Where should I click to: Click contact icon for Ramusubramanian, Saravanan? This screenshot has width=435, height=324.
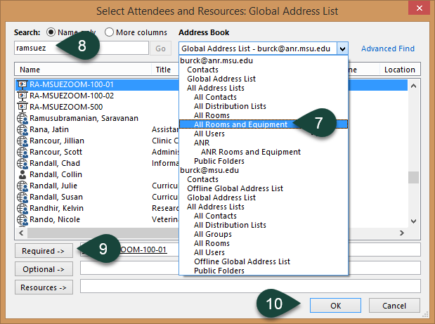click(22, 118)
